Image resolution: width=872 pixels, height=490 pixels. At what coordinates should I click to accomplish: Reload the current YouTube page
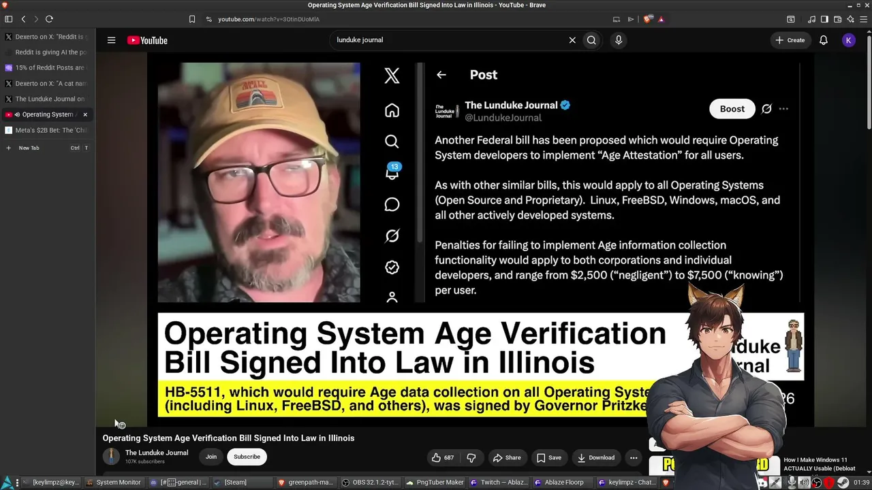pos(49,19)
